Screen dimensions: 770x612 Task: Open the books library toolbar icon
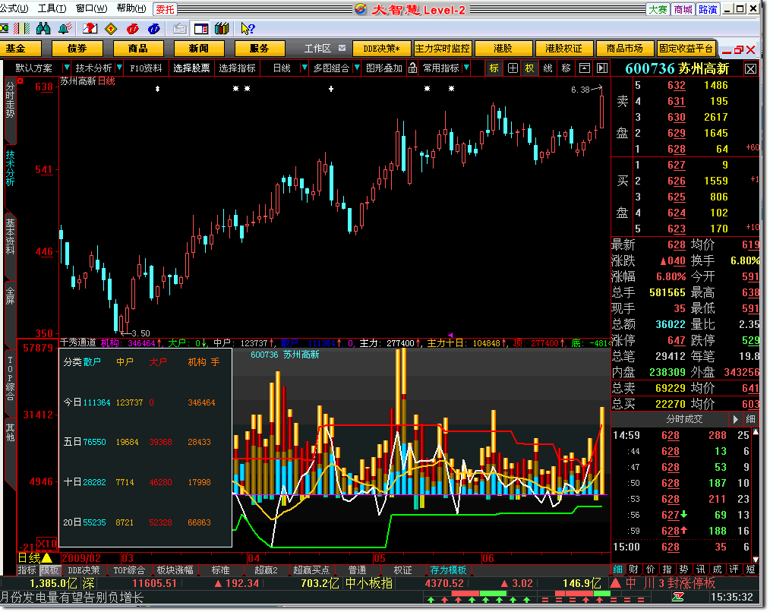coord(222,29)
